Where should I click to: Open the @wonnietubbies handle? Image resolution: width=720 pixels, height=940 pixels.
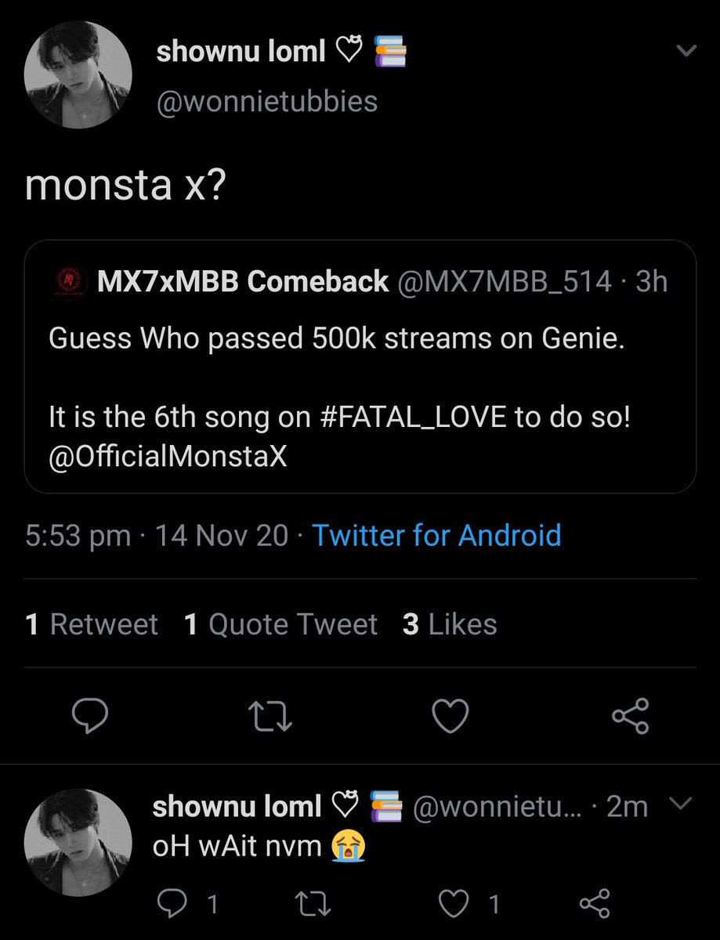(x=266, y=100)
